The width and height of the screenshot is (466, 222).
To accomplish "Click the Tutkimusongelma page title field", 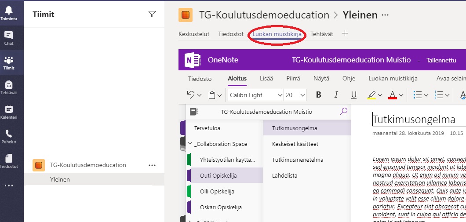I will pos(413,120).
